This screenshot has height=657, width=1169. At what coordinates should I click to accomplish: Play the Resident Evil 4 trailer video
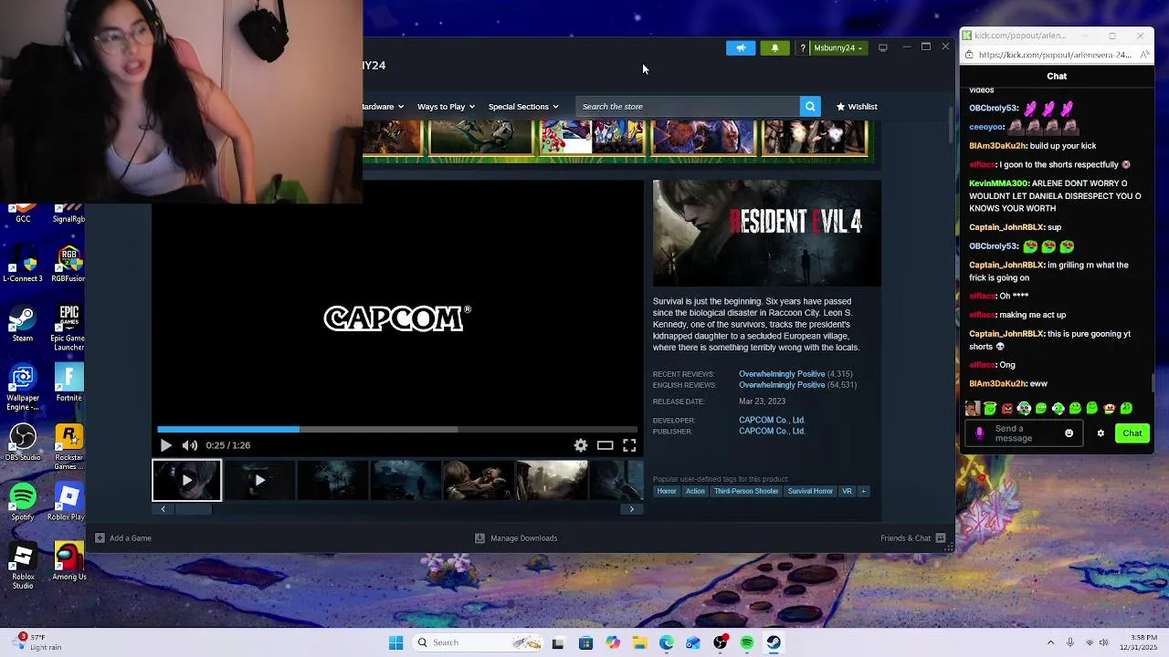tap(165, 445)
